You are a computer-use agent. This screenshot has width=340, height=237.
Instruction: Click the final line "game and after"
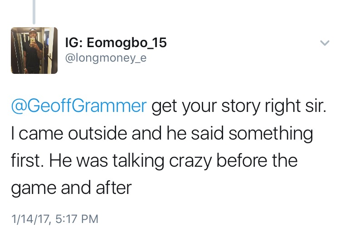tap(71, 188)
